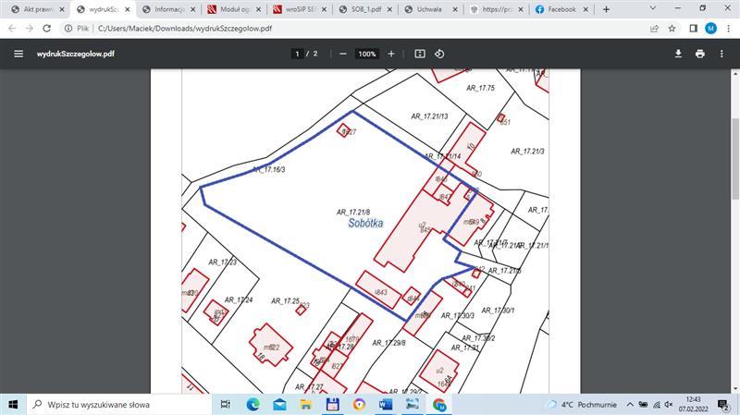Toggle the browser side panel
The height and width of the screenshot is (415, 740).
(693, 29)
